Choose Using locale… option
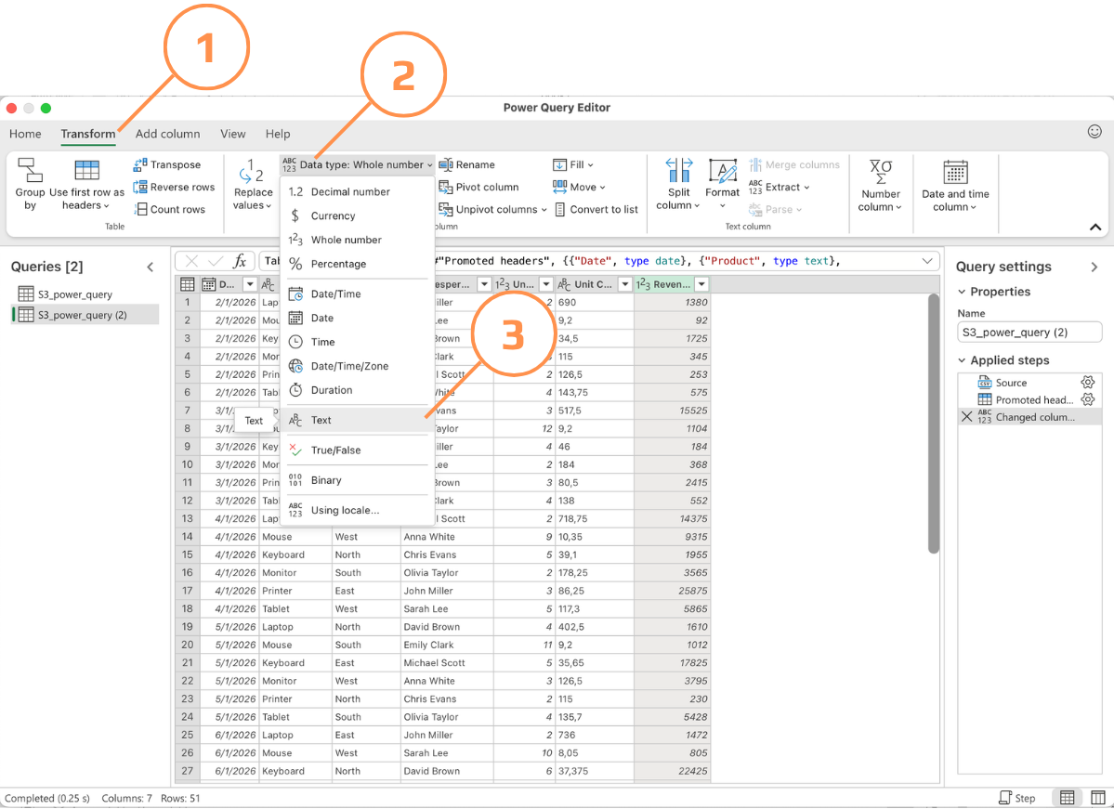The image size is (1114, 809). coord(358,510)
